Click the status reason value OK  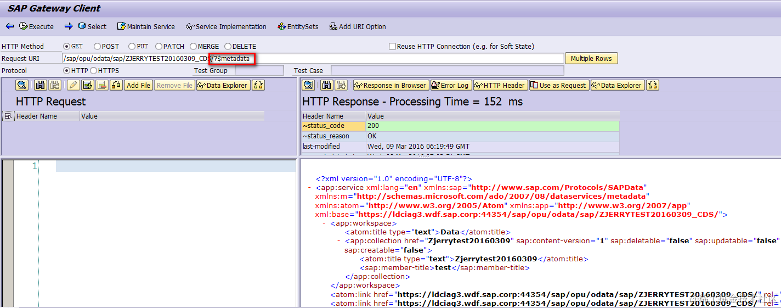coord(493,136)
